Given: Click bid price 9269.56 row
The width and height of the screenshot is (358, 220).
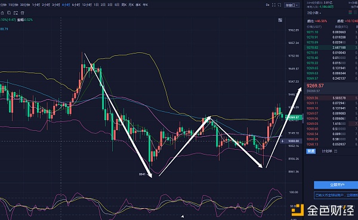Looking at the screenshot, I should click(x=331, y=98).
